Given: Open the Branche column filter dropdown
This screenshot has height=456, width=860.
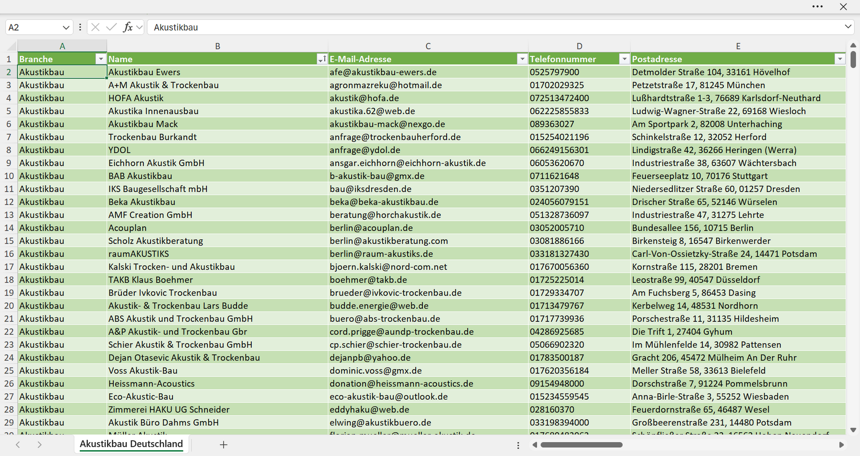Looking at the screenshot, I should [100, 59].
